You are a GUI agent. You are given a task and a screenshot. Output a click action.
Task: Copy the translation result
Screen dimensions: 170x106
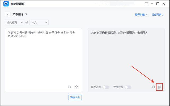[x=159, y=87]
